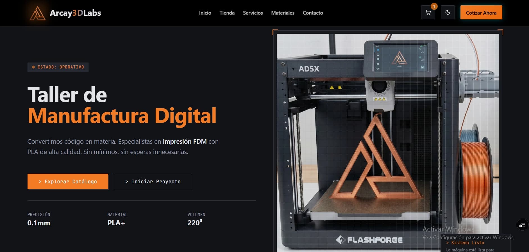The height and width of the screenshot is (252, 529).
Task: Open the Tienda menu item
Action: pyautogui.click(x=227, y=13)
